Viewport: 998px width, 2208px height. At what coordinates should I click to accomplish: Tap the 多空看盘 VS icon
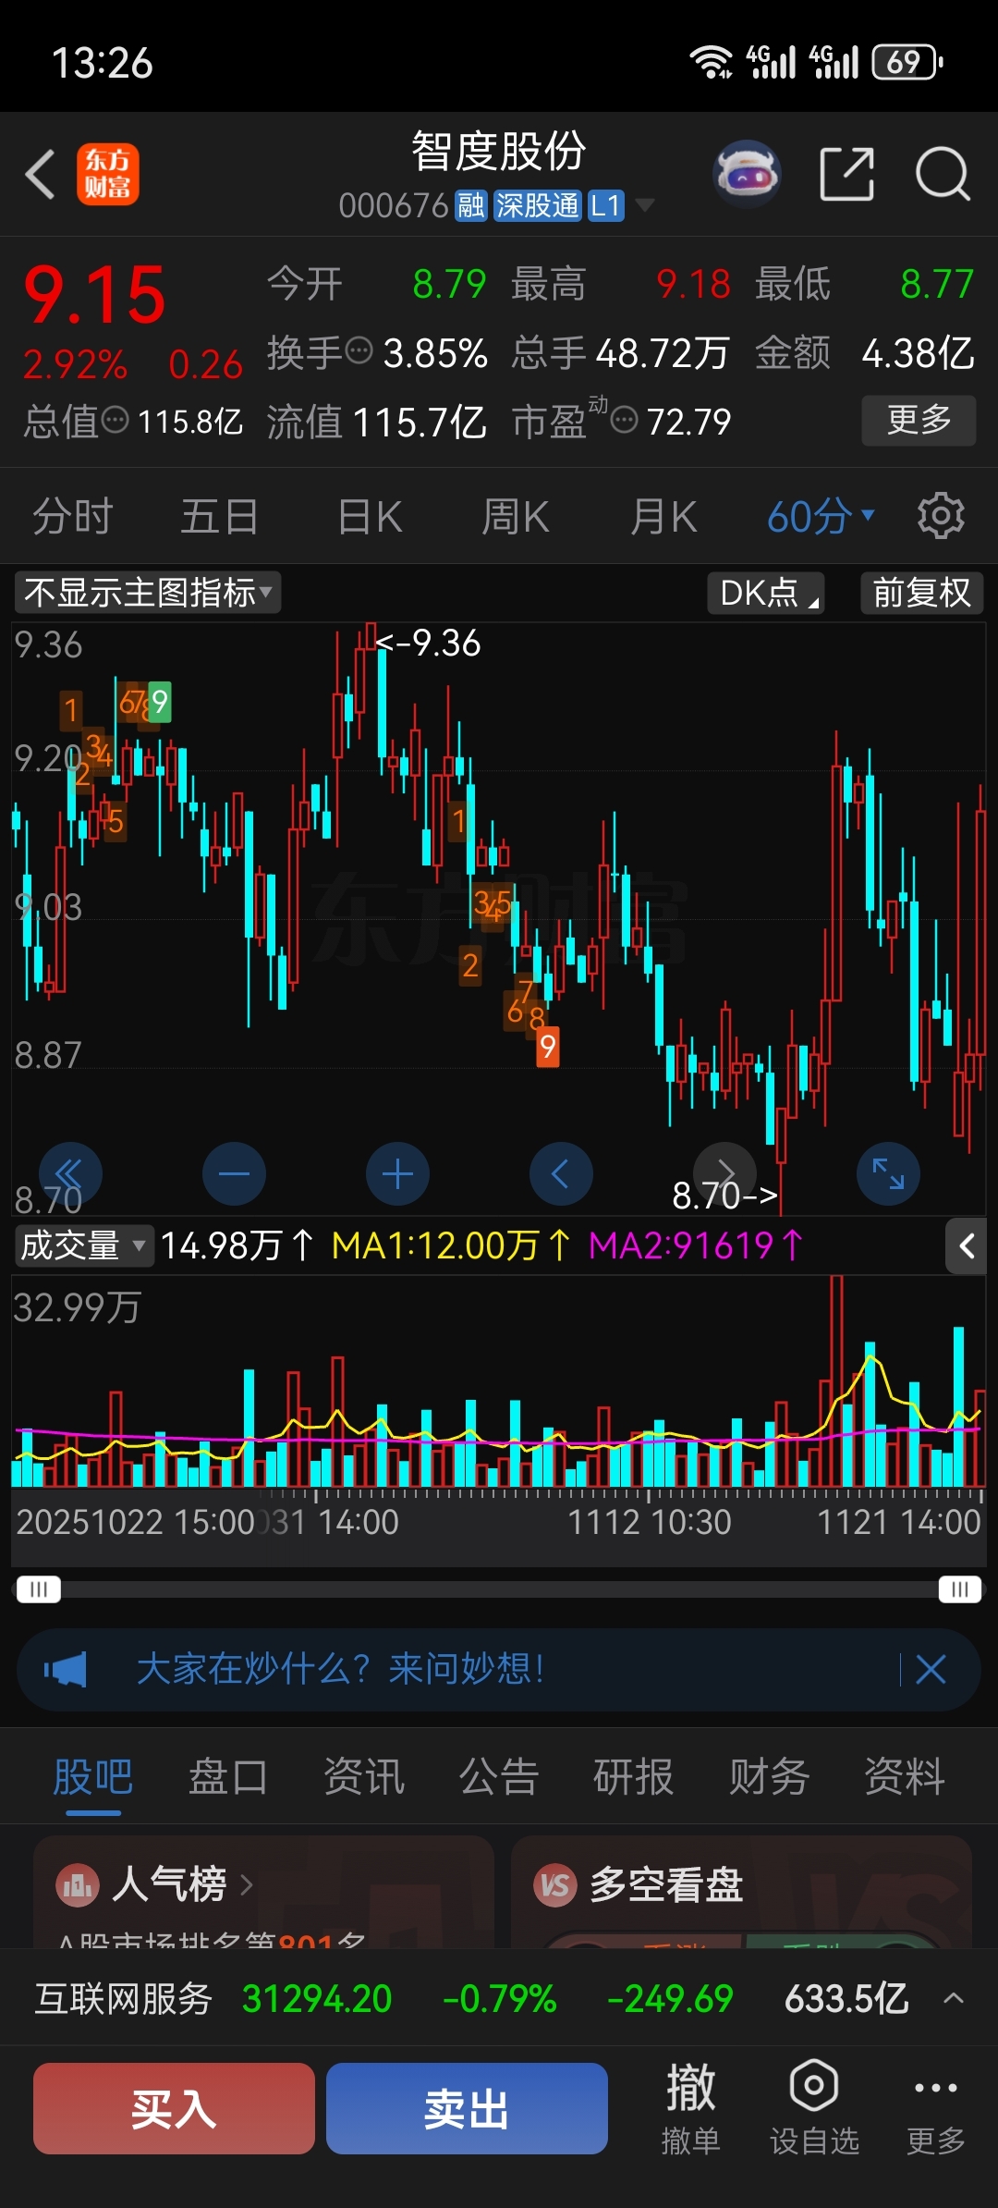click(x=554, y=1884)
